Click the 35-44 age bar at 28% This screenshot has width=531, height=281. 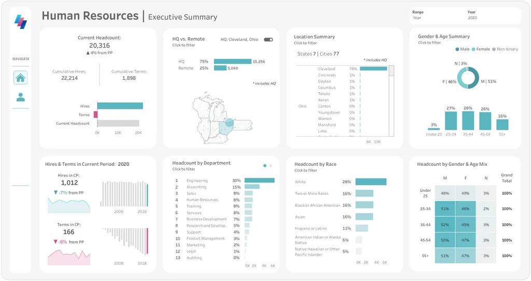468,120
